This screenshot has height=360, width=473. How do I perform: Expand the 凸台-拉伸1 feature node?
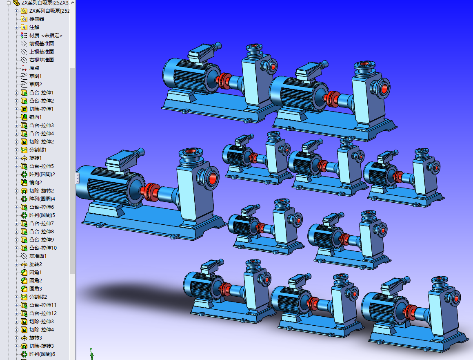coord(17,93)
